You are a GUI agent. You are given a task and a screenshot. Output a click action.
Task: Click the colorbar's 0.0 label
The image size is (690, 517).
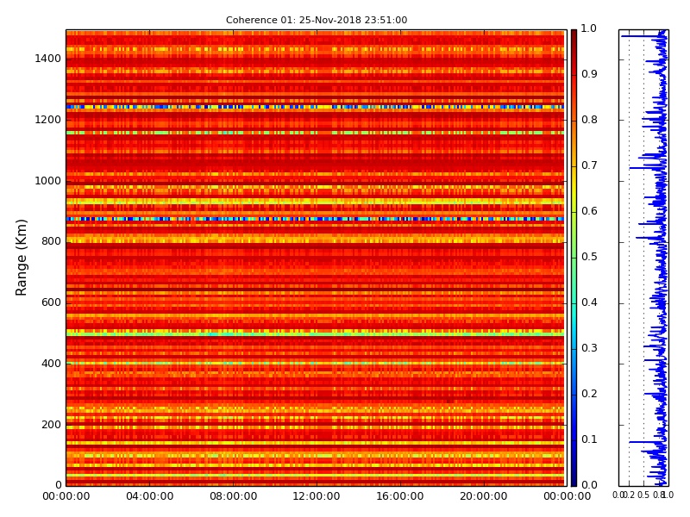[589, 485]
